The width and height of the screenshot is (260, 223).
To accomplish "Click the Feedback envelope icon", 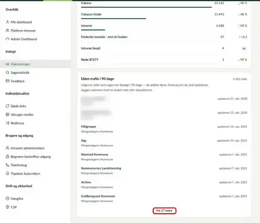I will tap(7, 81).
